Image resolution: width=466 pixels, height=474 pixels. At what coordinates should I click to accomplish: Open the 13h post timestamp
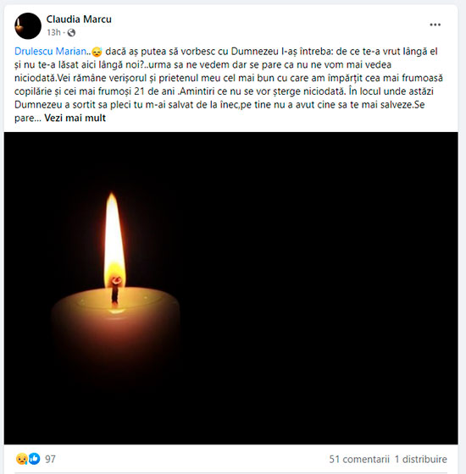pyautogui.click(x=53, y=32)
